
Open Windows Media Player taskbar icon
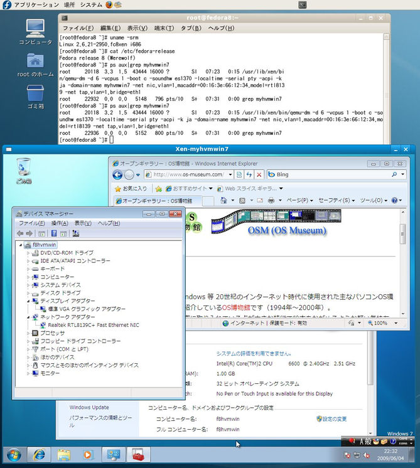pyautogui.click(x=87, y=455)
